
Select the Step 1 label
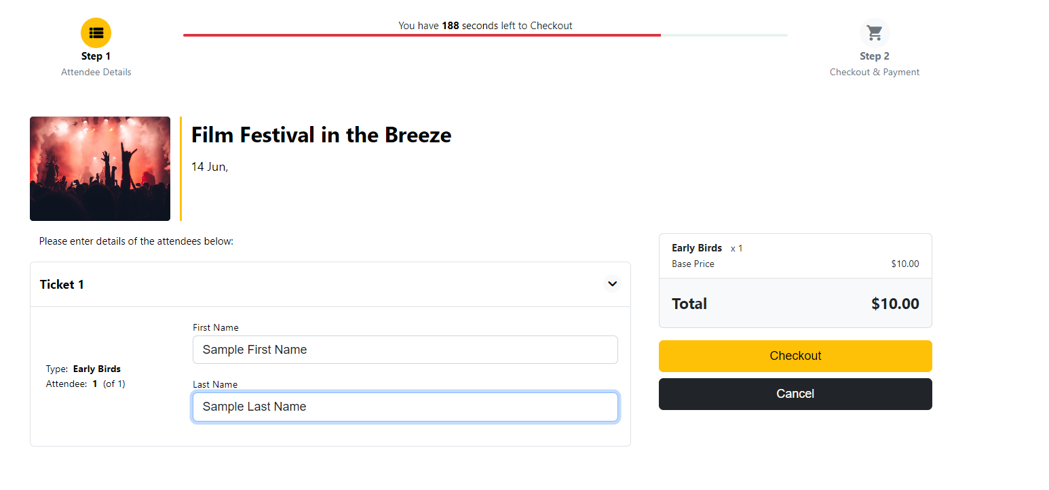pos(96,56)
